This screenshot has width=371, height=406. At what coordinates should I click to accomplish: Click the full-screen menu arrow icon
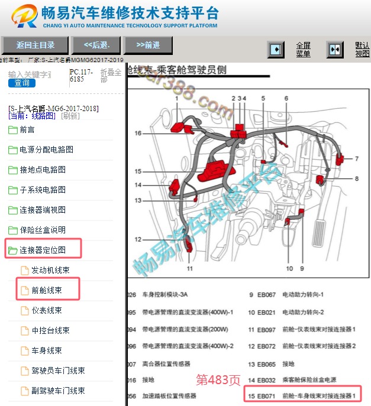[x=276, y=50]
